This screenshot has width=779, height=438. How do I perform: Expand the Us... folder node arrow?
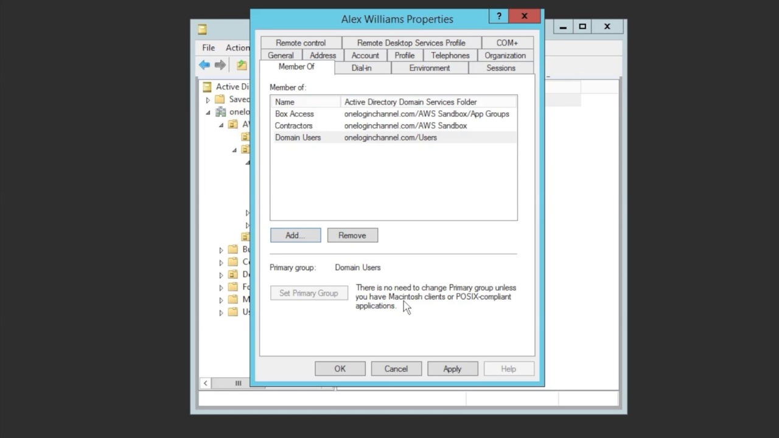222,312
